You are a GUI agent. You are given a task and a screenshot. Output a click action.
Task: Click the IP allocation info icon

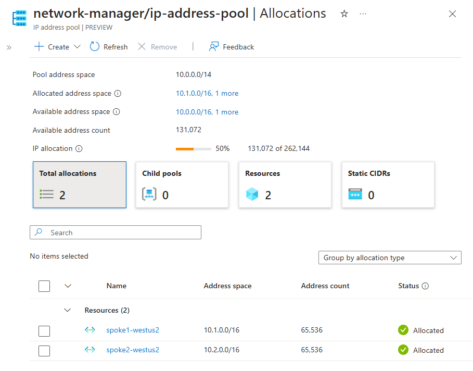[79, 149]
